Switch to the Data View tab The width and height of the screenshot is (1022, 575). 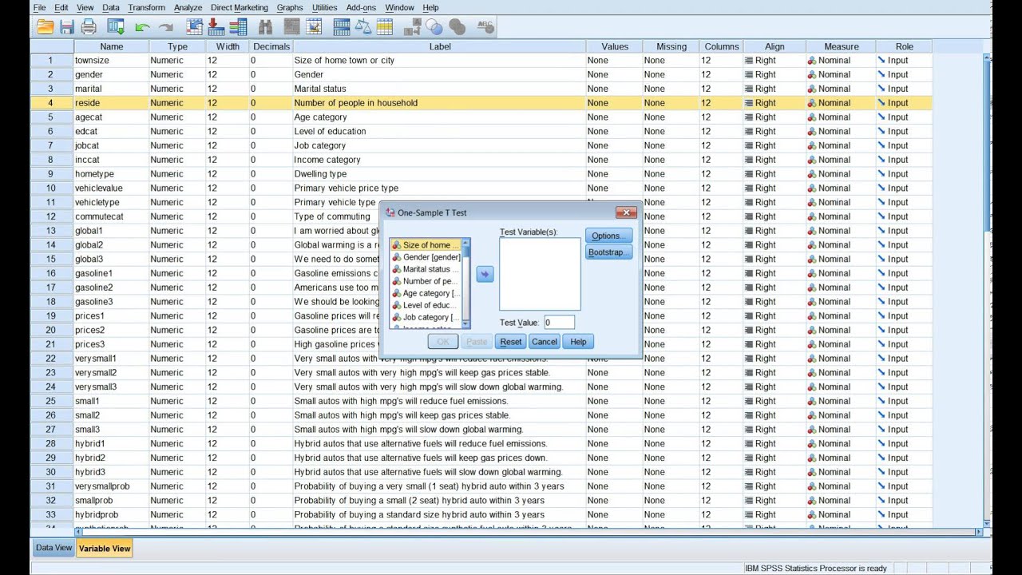pos(53,548)
